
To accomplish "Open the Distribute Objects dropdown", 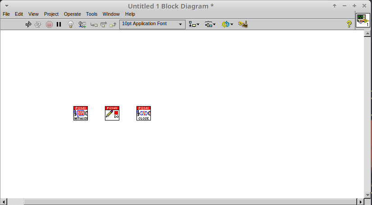I will click(x=210, y=24).
